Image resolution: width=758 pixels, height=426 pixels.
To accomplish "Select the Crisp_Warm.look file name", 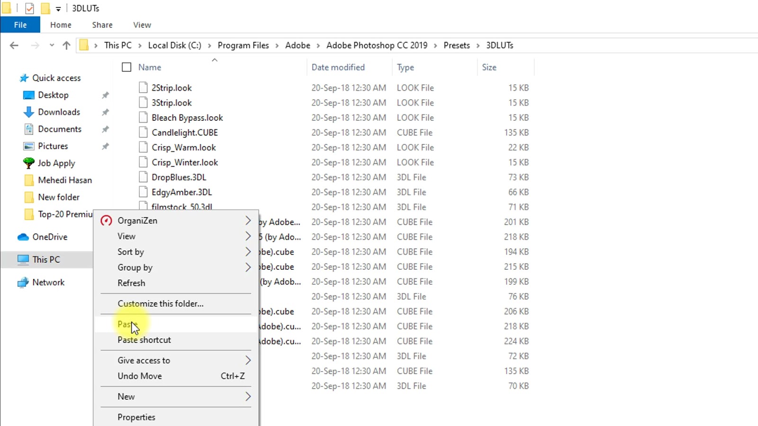I will click(184, 147).
